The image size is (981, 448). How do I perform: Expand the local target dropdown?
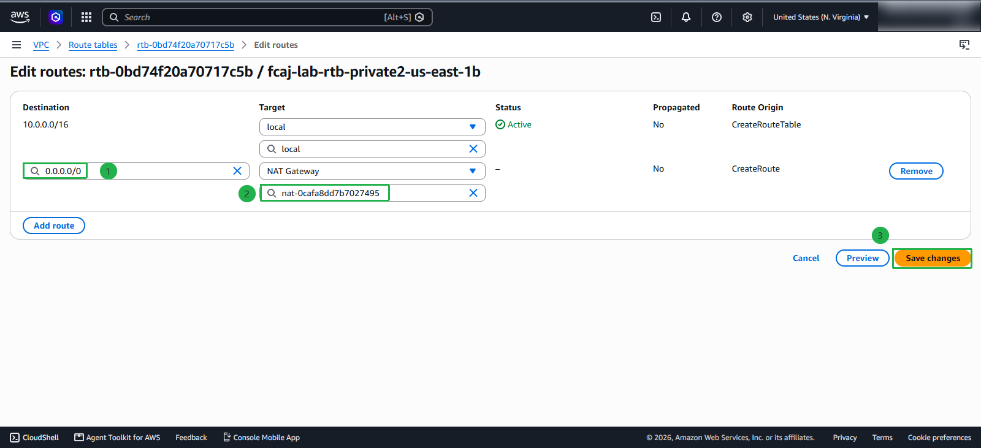tap(372, 127)
